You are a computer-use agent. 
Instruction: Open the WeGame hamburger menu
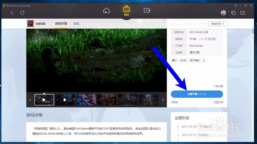click(x=236, y=5)
